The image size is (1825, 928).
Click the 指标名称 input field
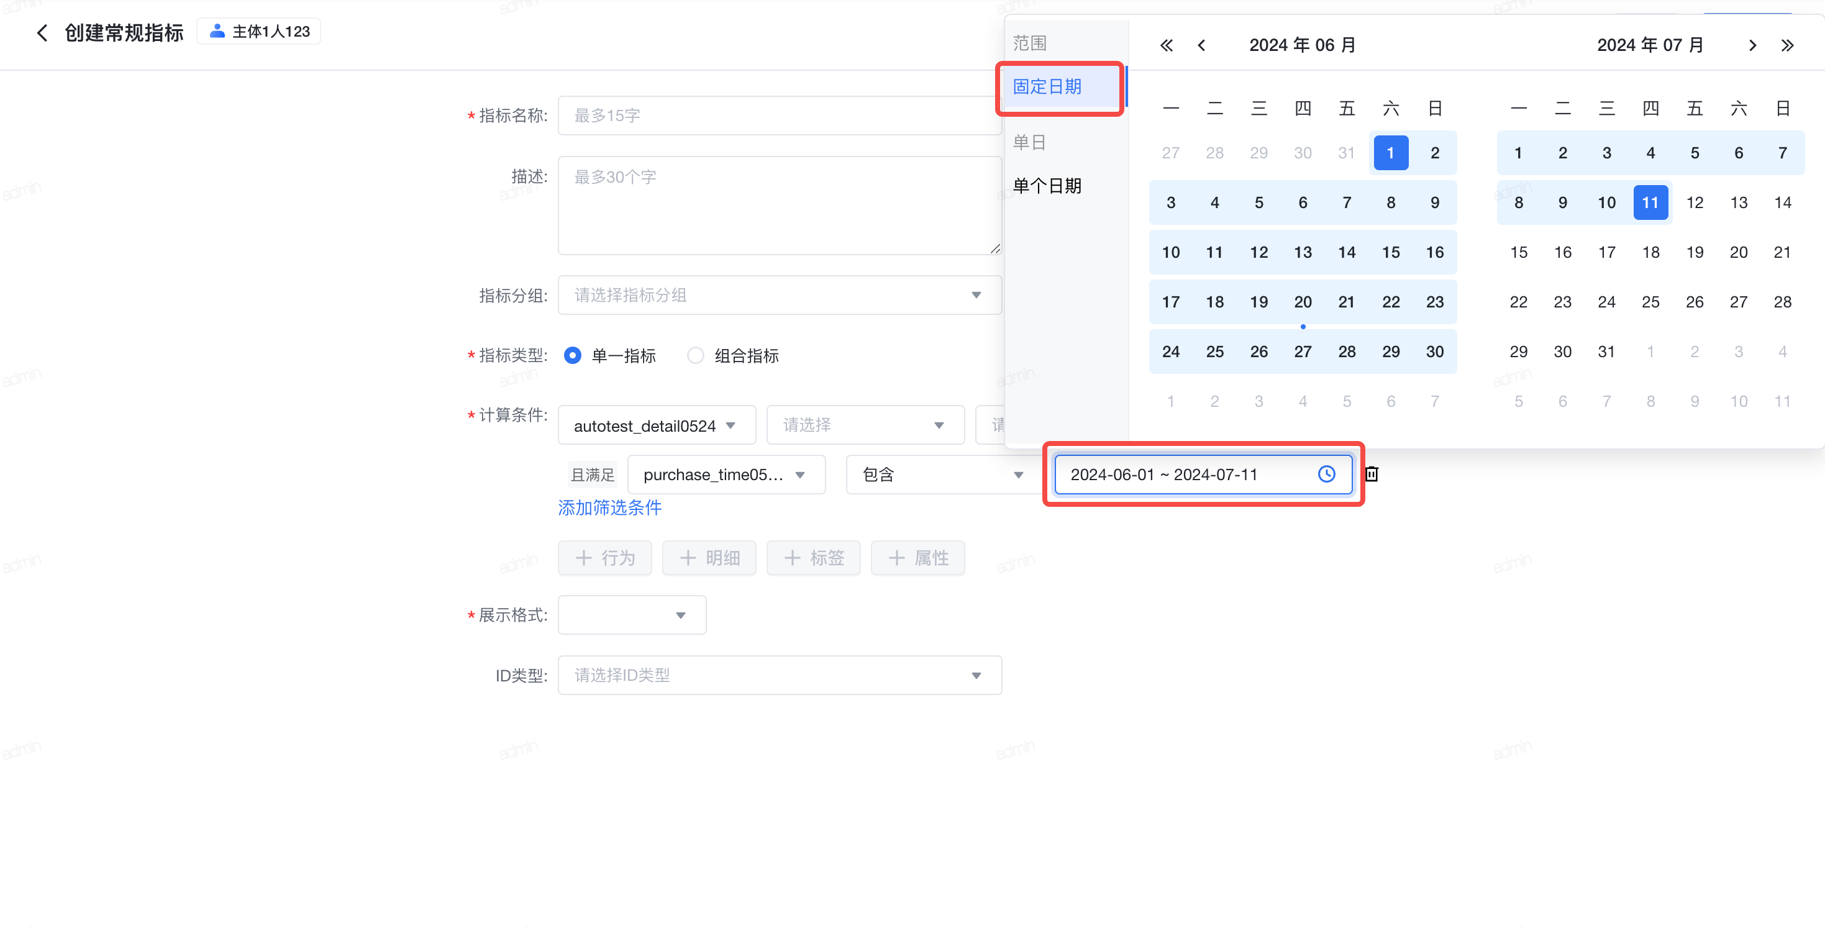[780, 116]
